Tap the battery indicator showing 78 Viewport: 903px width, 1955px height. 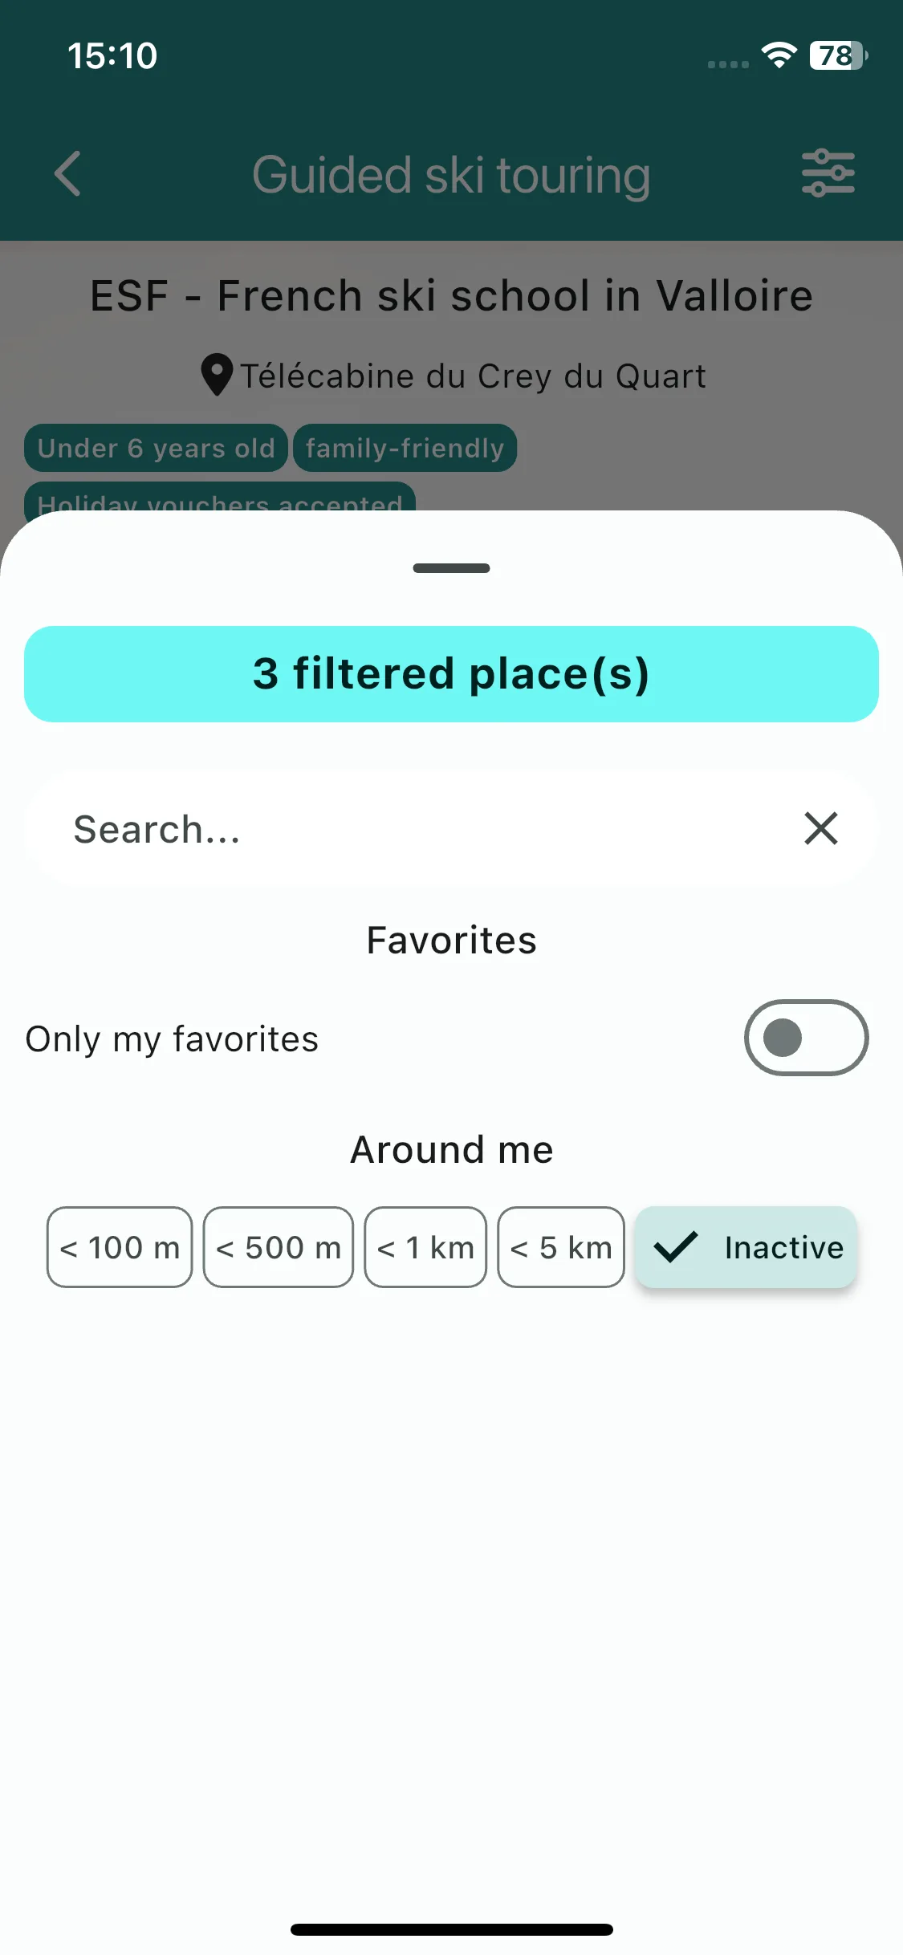pos(839,55)
